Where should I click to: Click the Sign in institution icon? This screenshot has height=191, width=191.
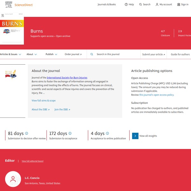point(179,4)
